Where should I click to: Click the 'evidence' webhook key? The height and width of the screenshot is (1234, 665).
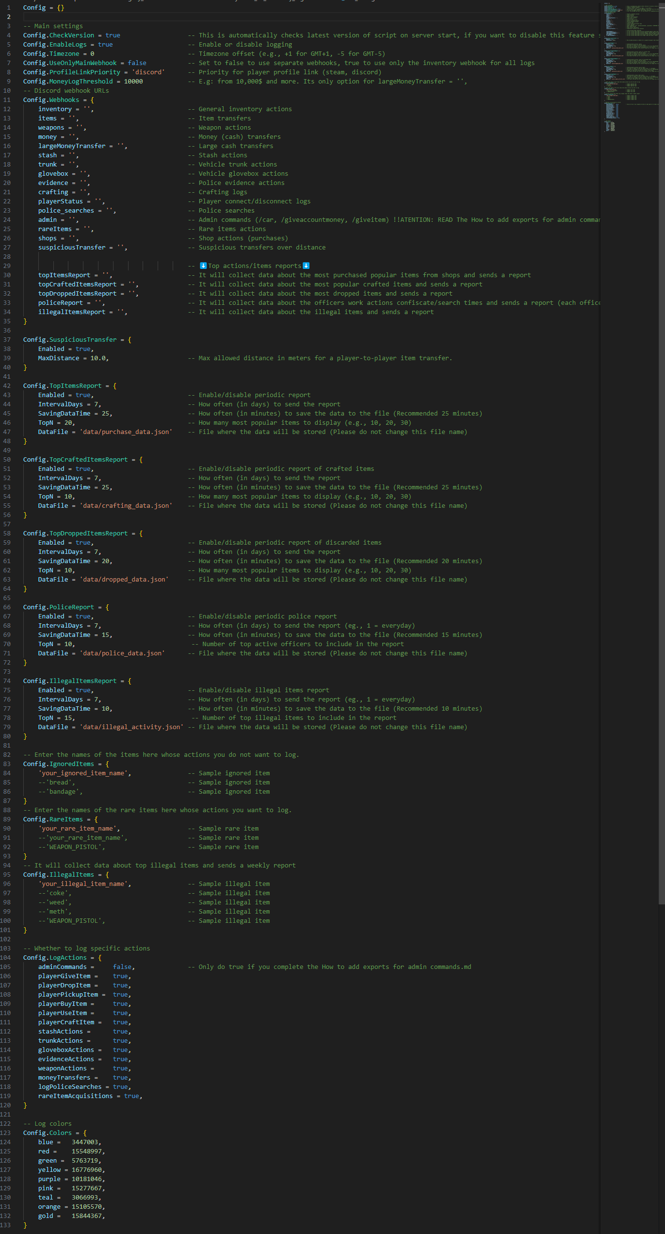coord(53,183)
